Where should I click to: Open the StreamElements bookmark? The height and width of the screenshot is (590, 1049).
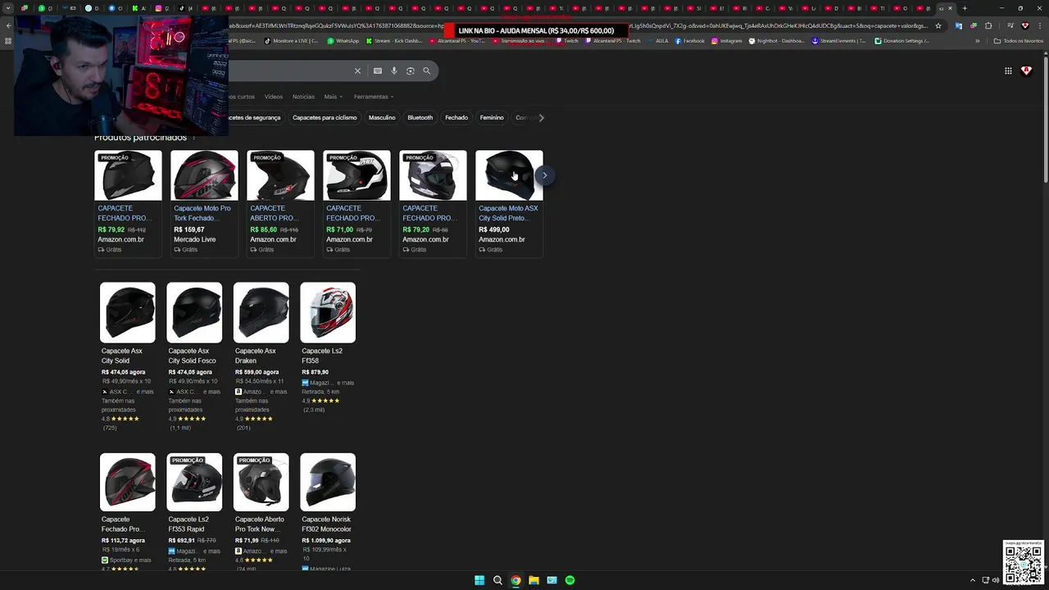(x=838, y=40)
